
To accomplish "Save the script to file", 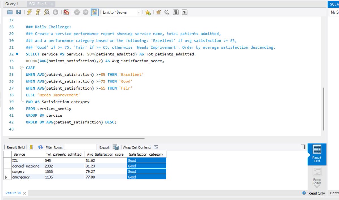I will pos(18,12).
